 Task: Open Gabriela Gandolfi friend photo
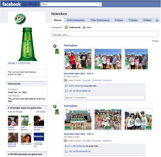coord(13,138)
